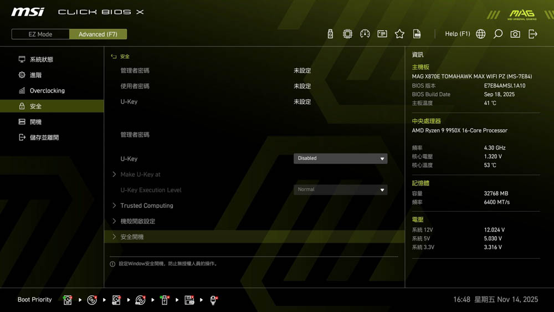Open the CPU chip icon in toolbar
554x312 pixels.
[347, 34]
